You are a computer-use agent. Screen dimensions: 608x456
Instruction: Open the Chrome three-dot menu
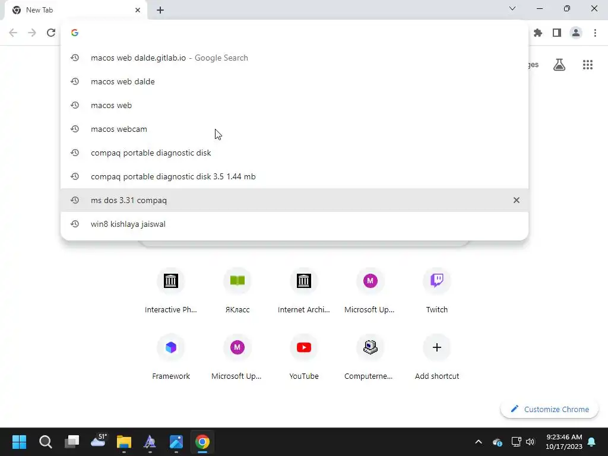pos(595,33)
